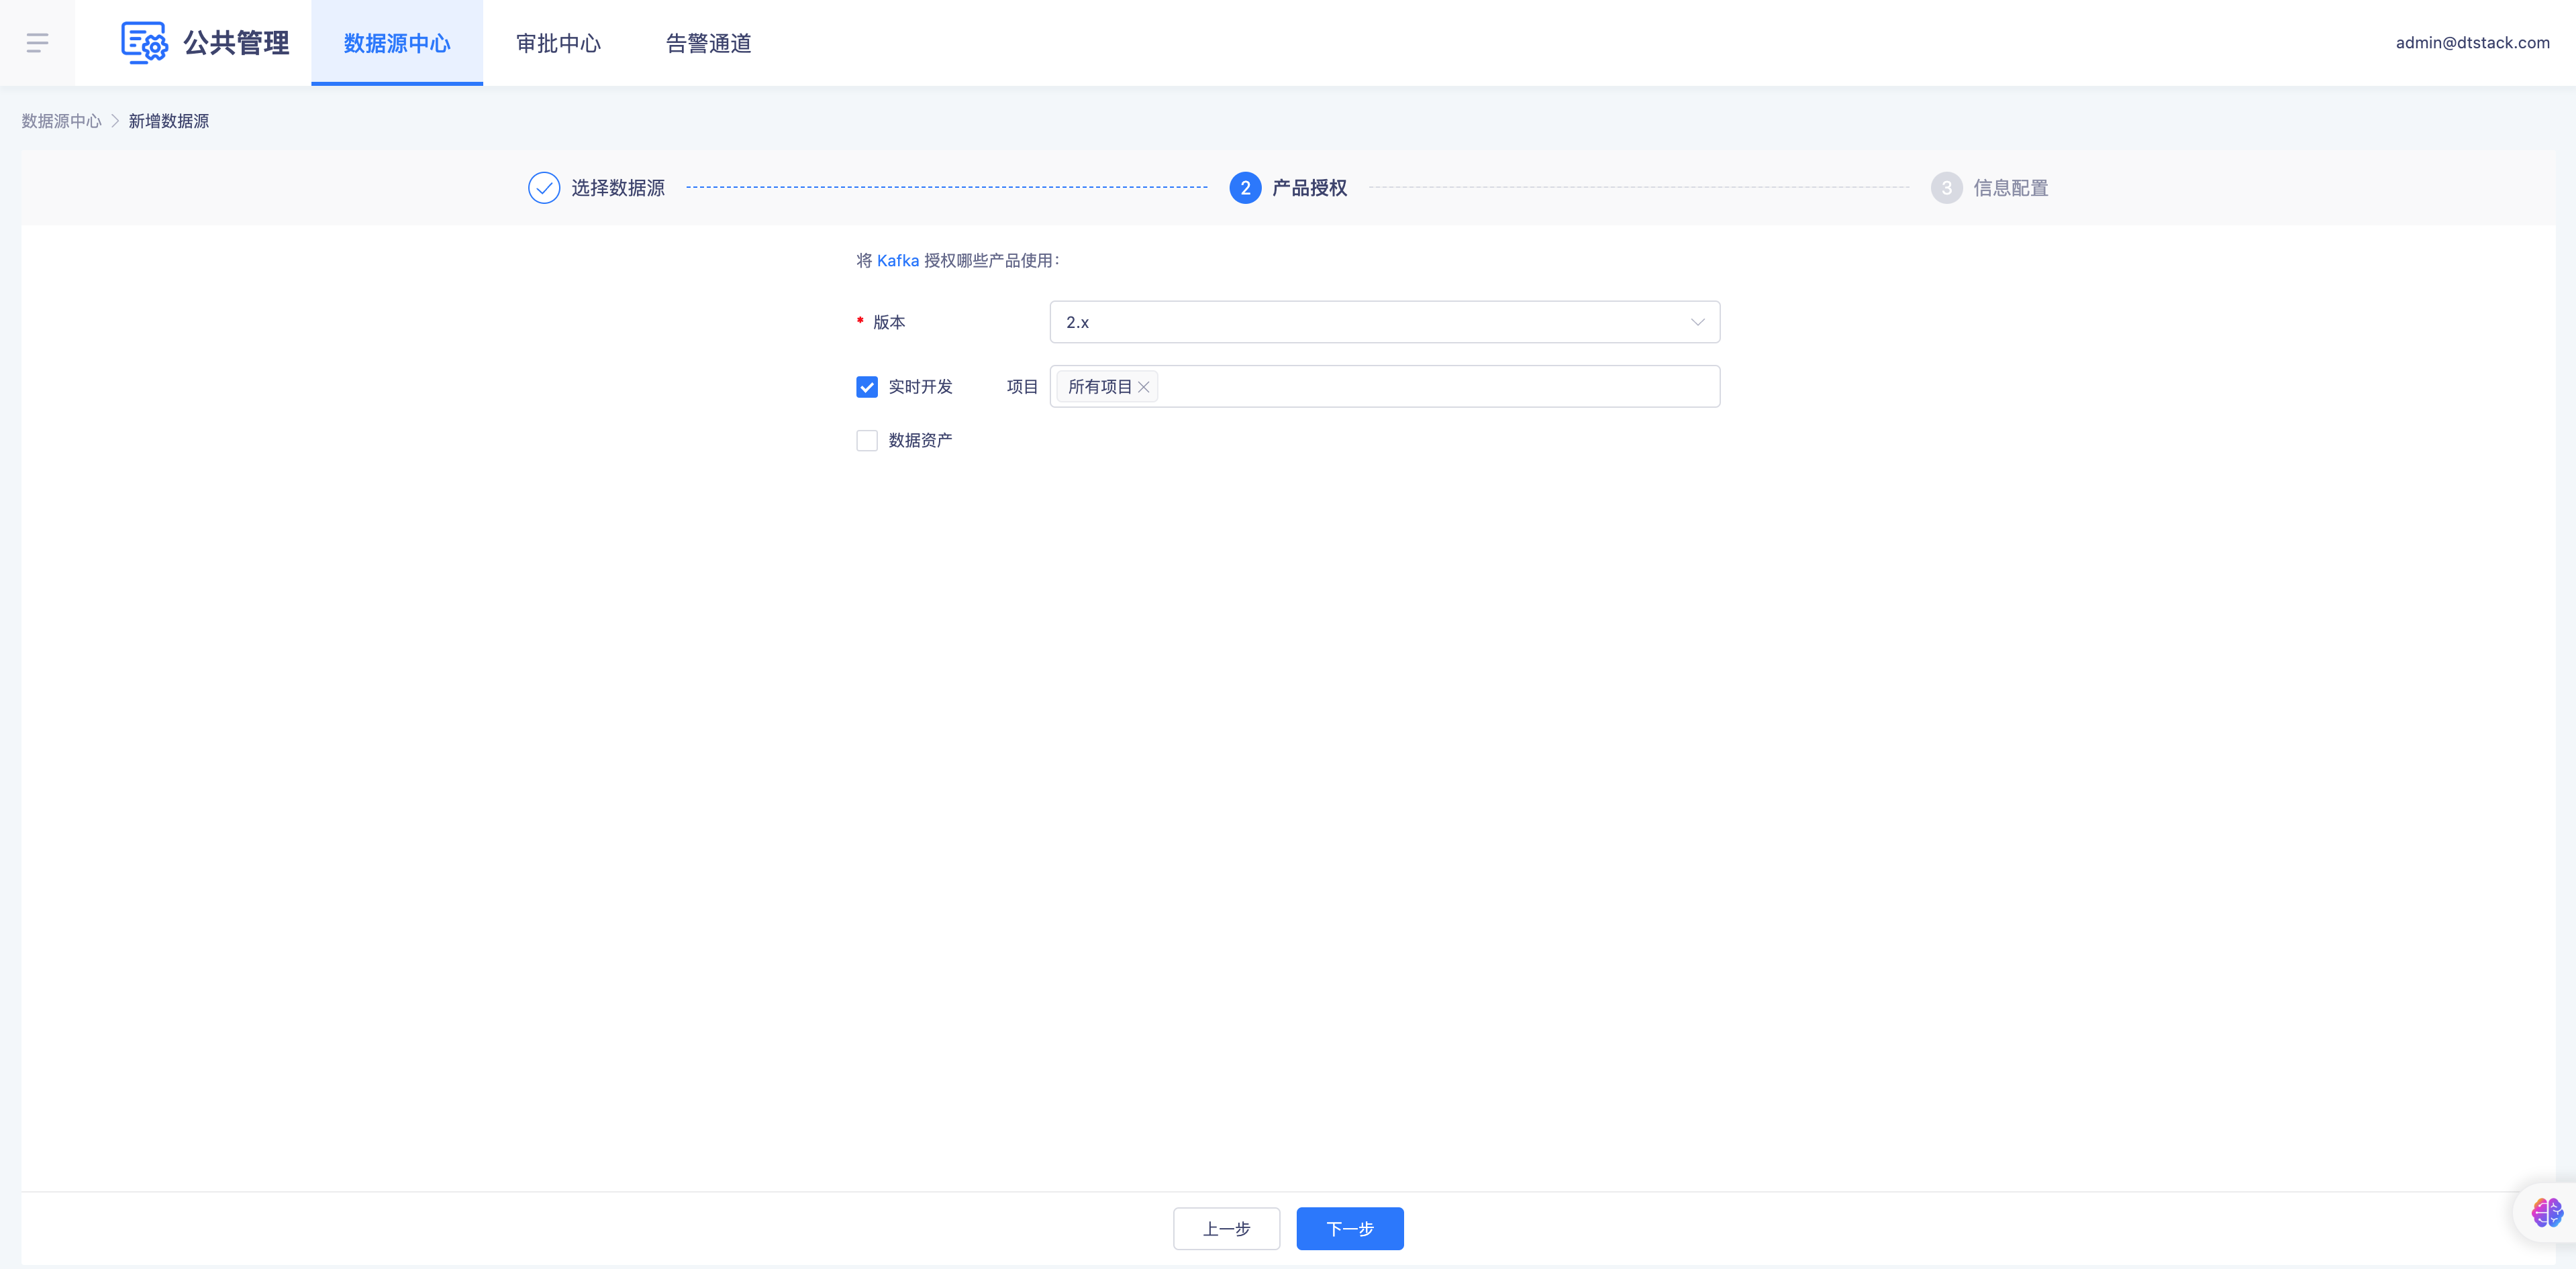Viewport: 2576px width, 1269px height.
Task: Click the 信息配置 step label
Action: click(x=2011, y=188)
